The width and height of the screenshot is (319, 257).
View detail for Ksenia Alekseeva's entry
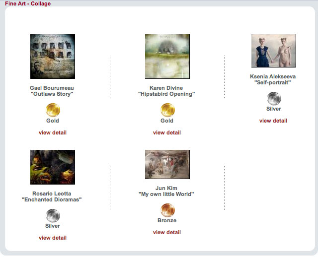coord(273,121)
